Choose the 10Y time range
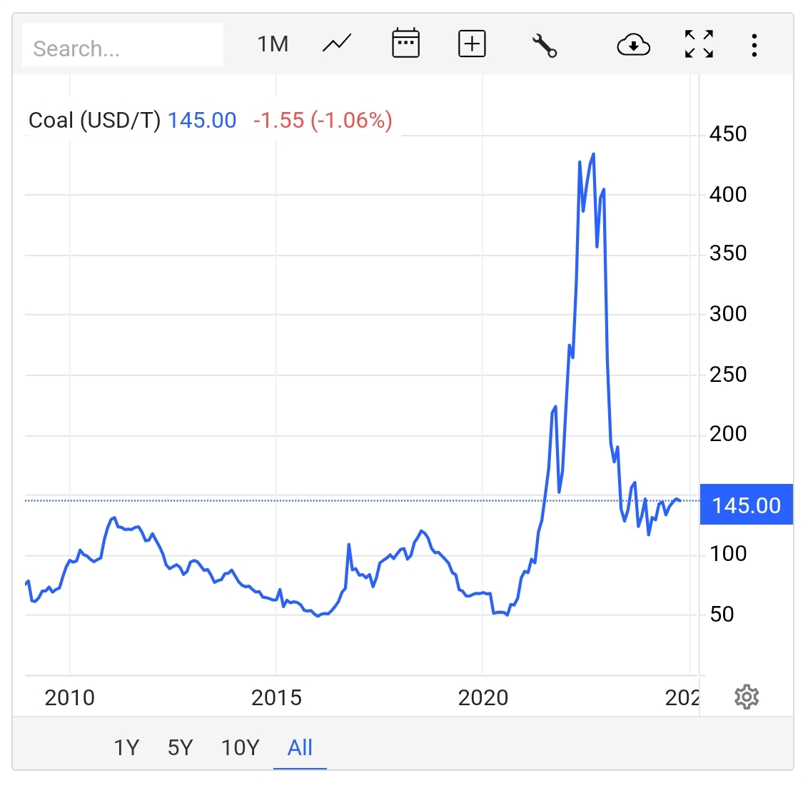Image resolution: width=808 pixels, height=793 pixels. click(x=240, y=747)
